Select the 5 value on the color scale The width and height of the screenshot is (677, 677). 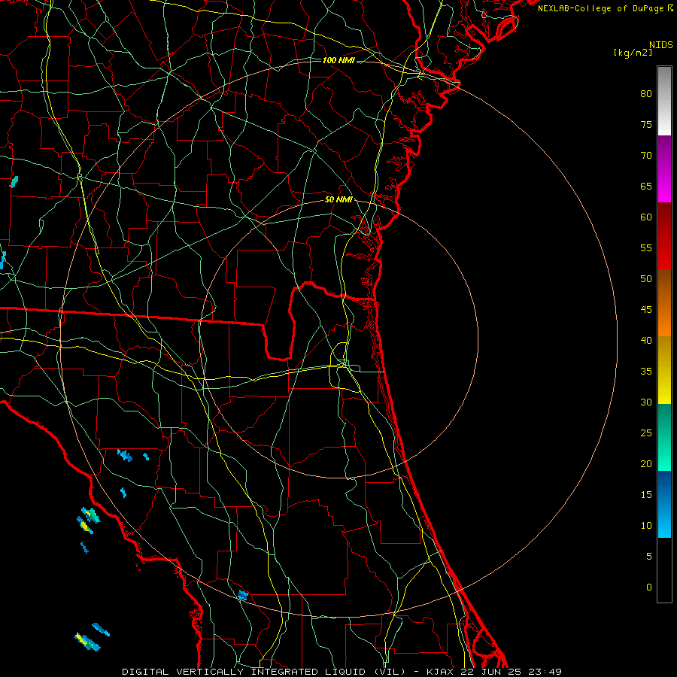pyautogui.click(x=649, y=556)
